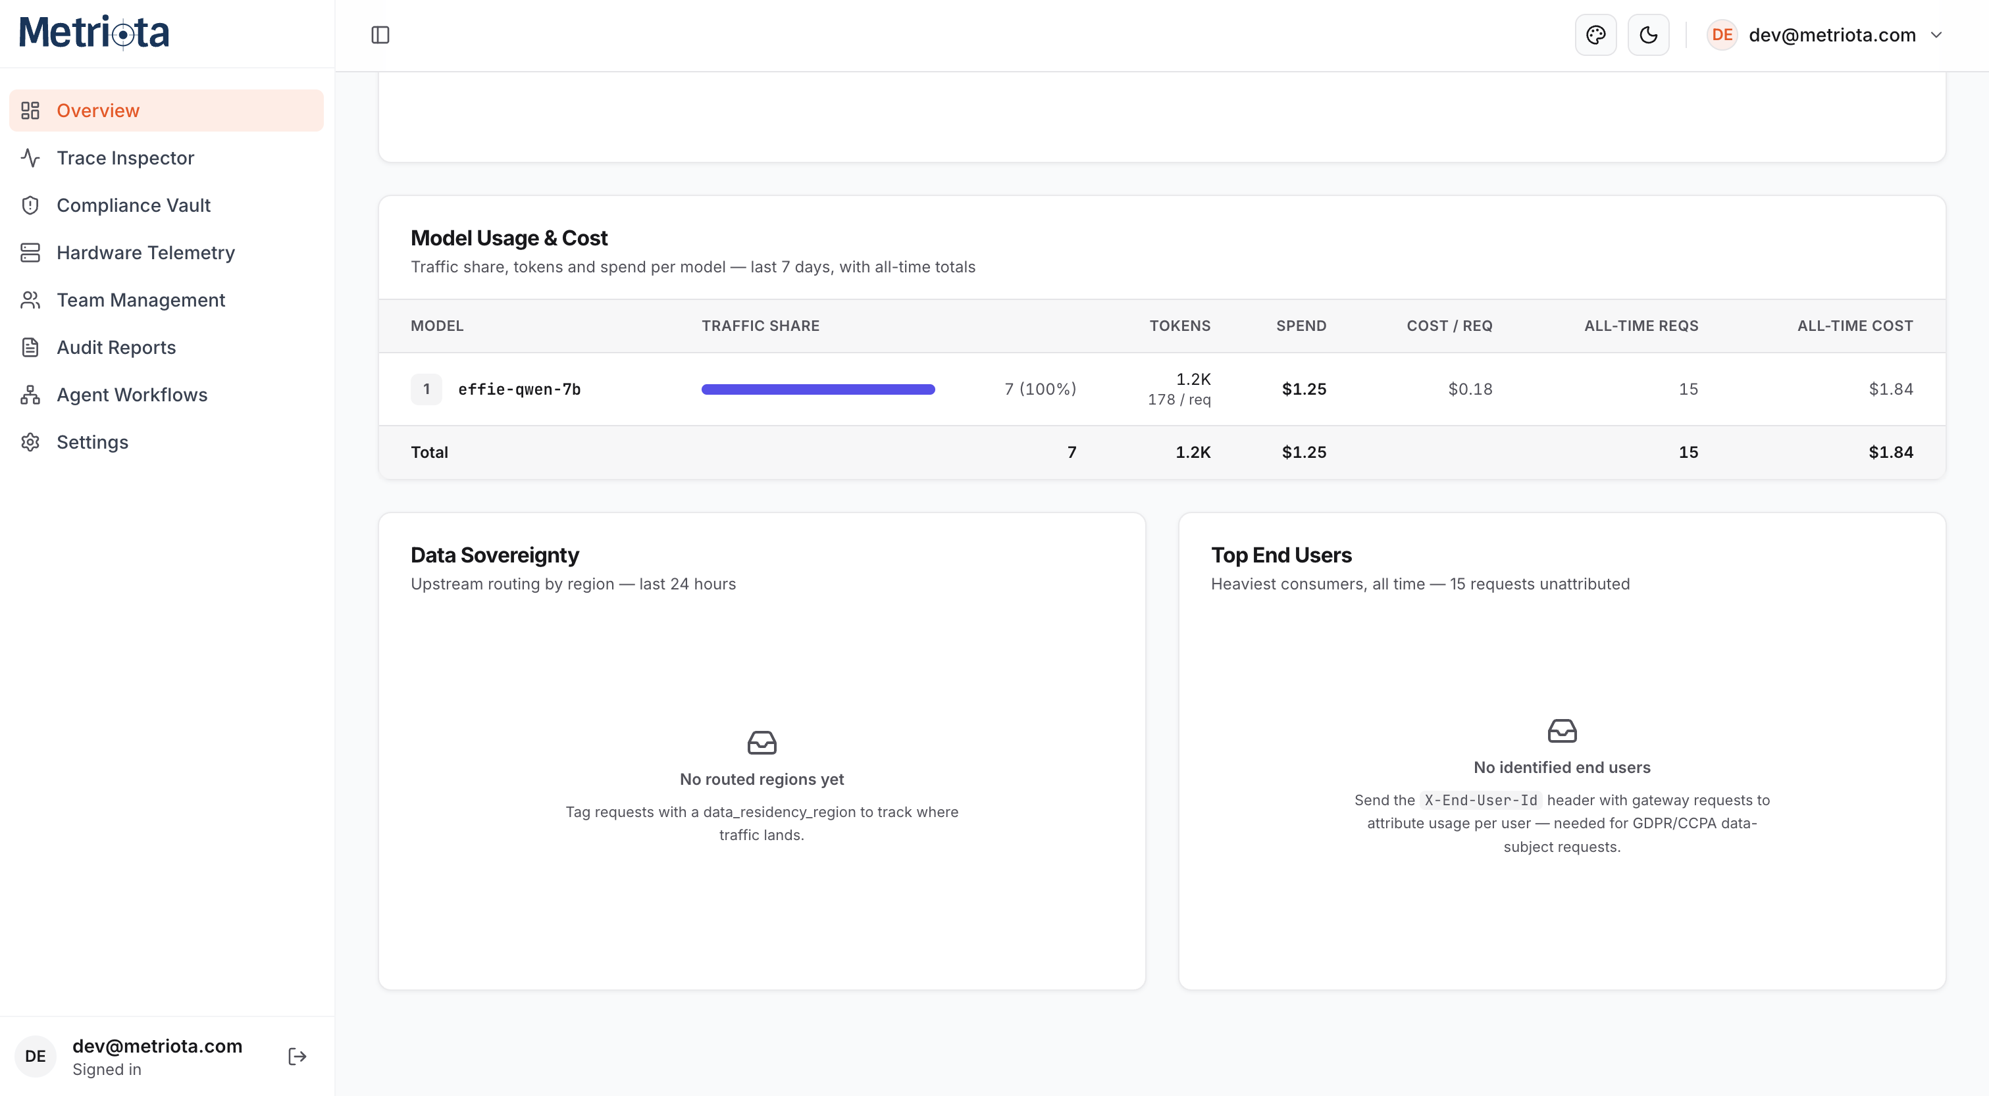The width and height of the screenshot is (1989, 1096).
Task: Click the Overview grid icon
Action: point(30,111)
